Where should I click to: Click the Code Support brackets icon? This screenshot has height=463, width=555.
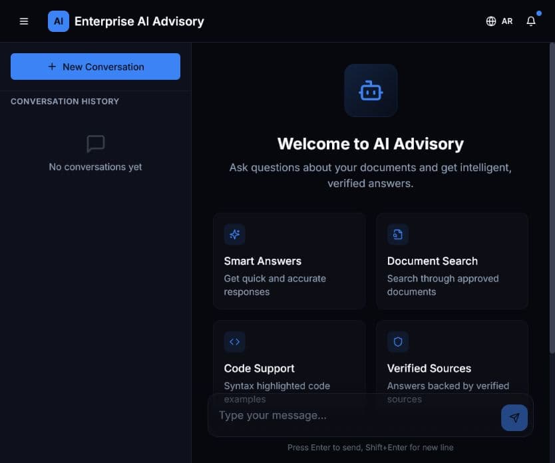(235, 342)
